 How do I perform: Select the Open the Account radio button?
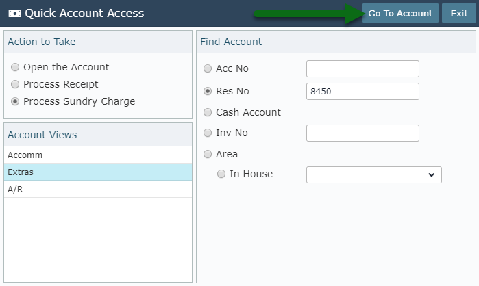pos(15,67)
